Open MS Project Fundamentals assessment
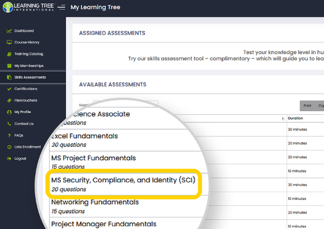 (93, 158)
